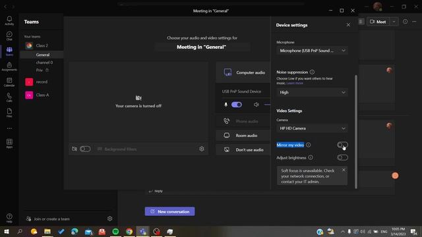Click Adjust brightness info icon
422x237 pixels.
[x=311, y=157]
